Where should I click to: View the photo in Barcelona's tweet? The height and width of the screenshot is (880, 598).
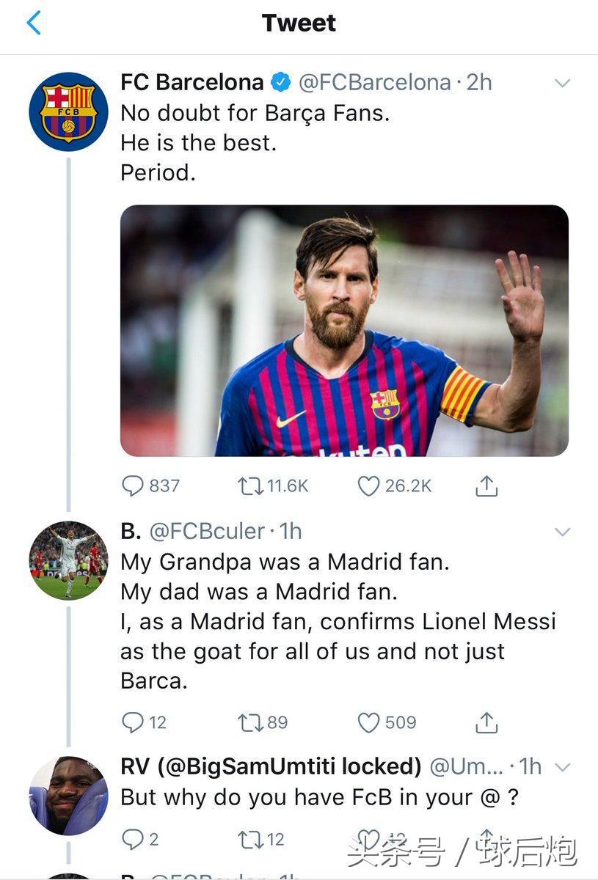344,330
